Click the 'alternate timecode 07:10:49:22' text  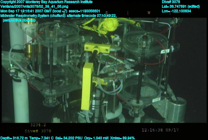point(92,16)
